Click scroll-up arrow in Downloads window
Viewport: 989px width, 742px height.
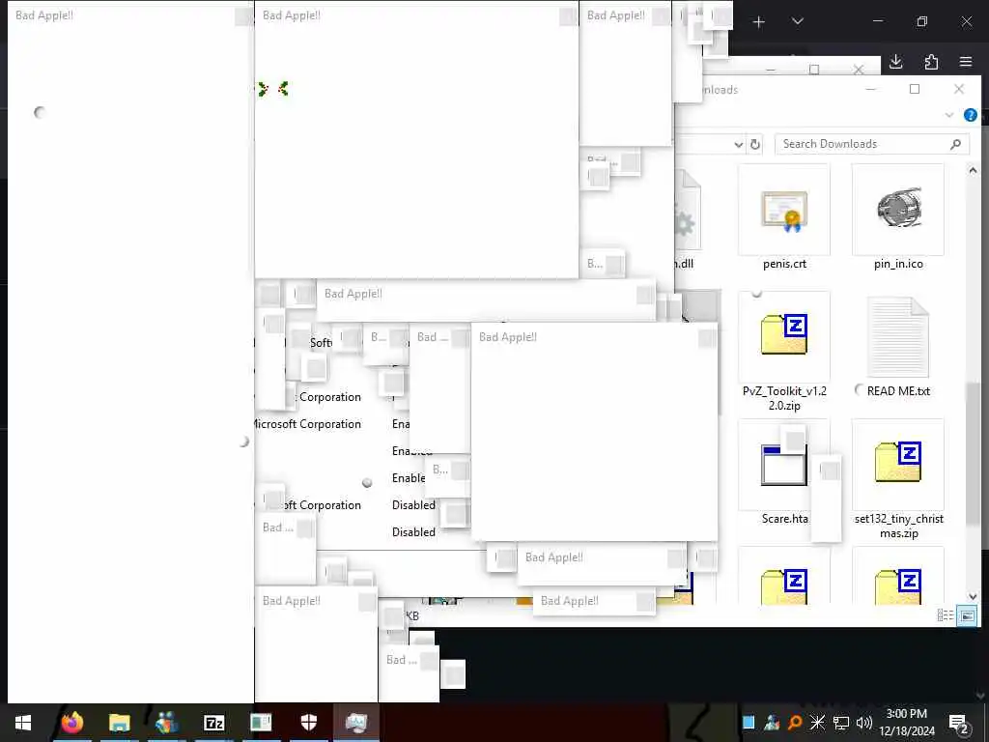pos(973,170)
